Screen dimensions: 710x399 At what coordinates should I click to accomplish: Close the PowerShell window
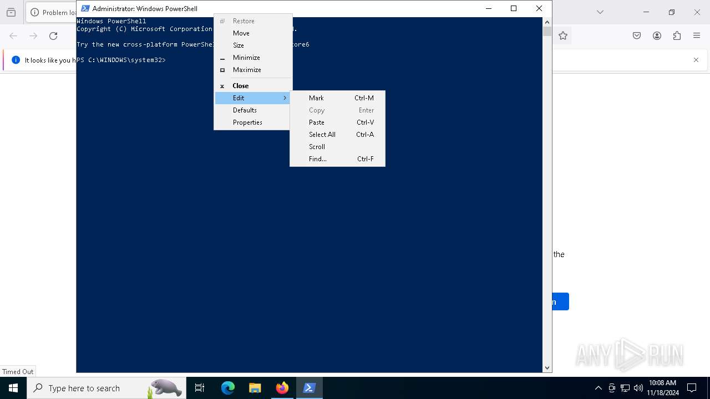[x=539, y=8]
